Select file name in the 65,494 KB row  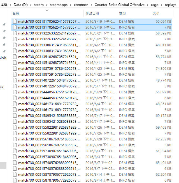pos(49,163)
